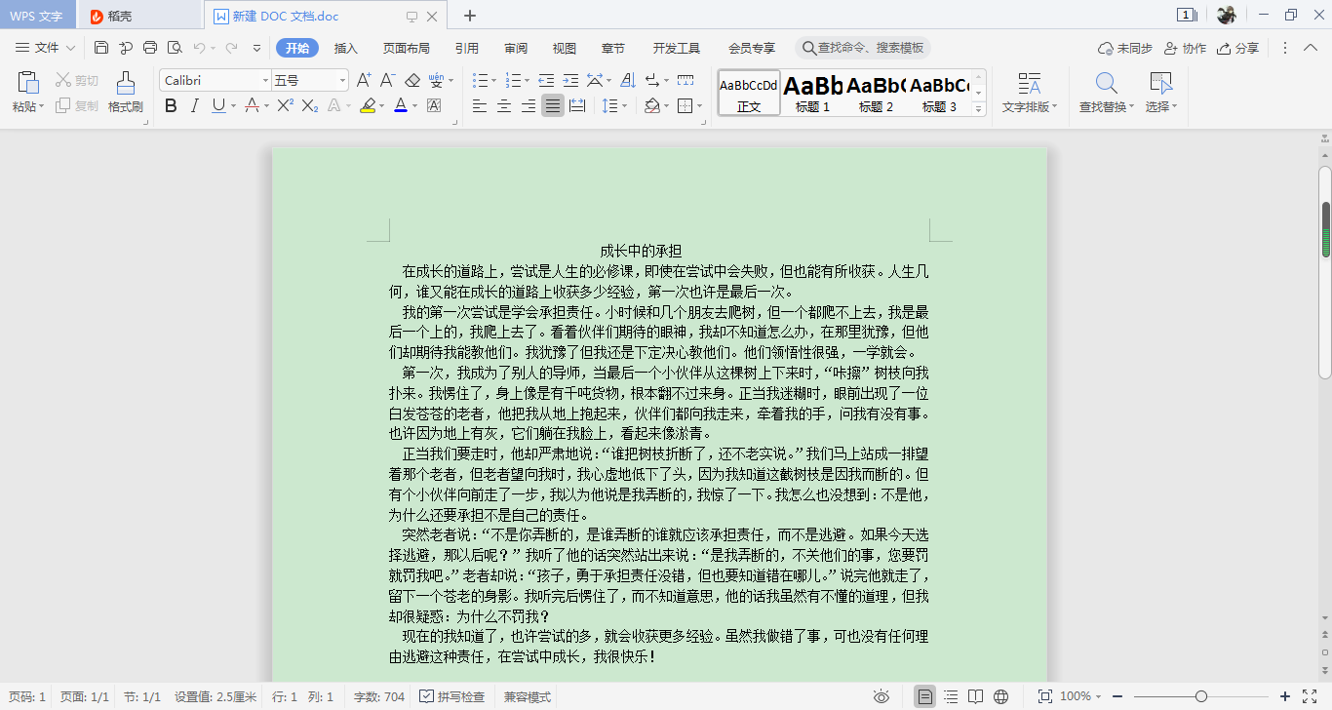Click the 分享 share button
The width and height of the screenshot is (1332, 710).
point(1237,48)
